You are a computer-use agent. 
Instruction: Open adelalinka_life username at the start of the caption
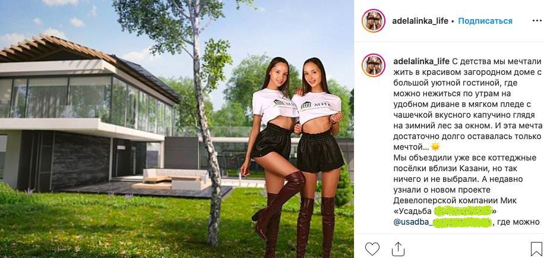(x=422, y=61)
